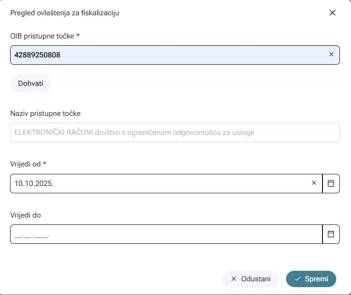Screen dimensions: 351x295
Task: Select the Naziv pristupne točke field
Action: (x=174, y=132)
